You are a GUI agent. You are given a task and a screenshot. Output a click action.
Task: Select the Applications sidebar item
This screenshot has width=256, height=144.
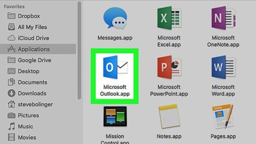[x=33, y=49]
